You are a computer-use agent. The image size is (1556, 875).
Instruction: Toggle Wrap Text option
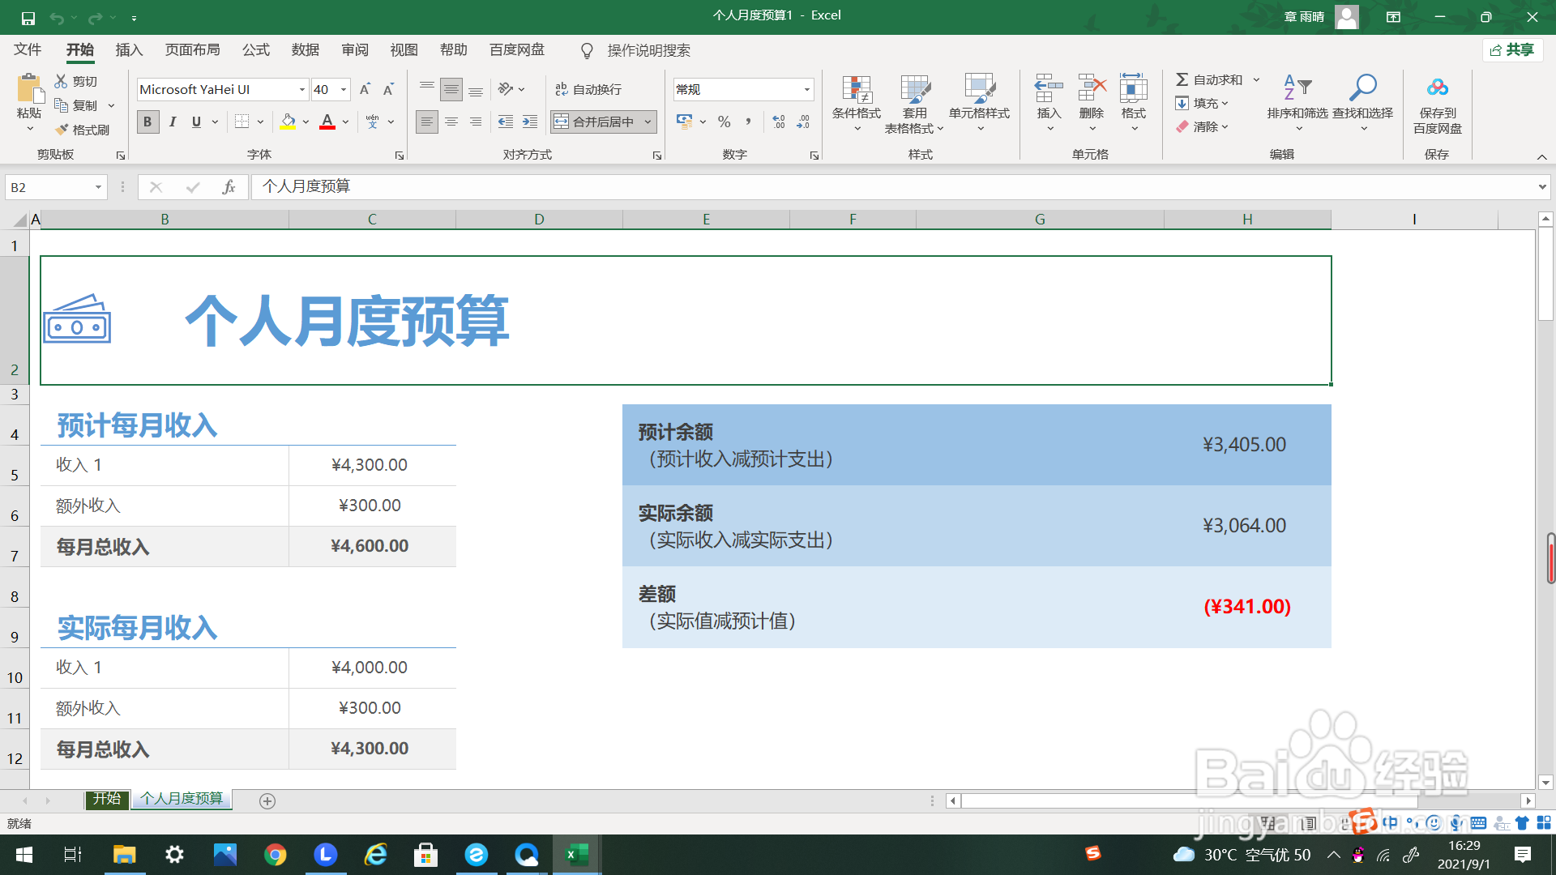pyautogui.click(x=588, y=89)
